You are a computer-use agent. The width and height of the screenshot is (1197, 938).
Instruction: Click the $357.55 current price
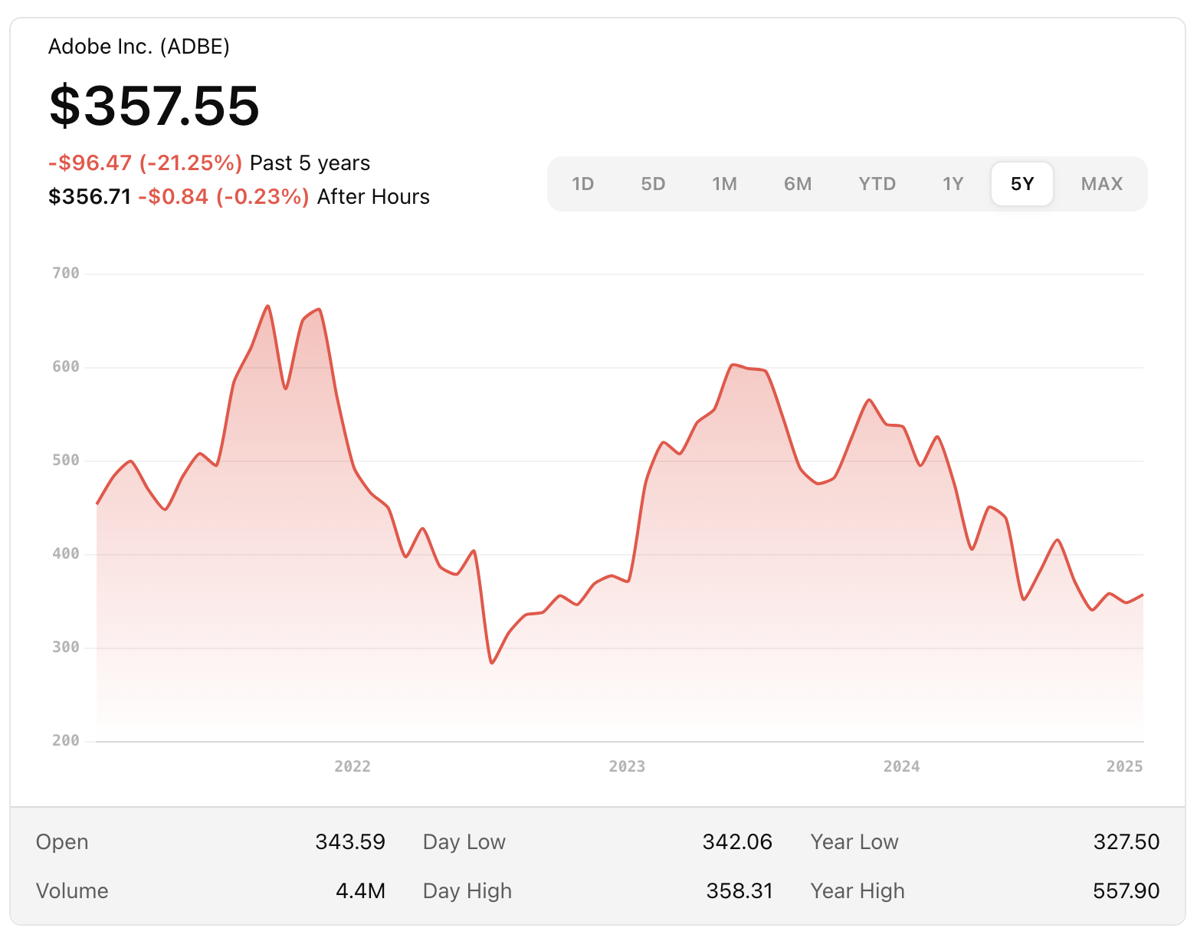click(x=153, y=107)
